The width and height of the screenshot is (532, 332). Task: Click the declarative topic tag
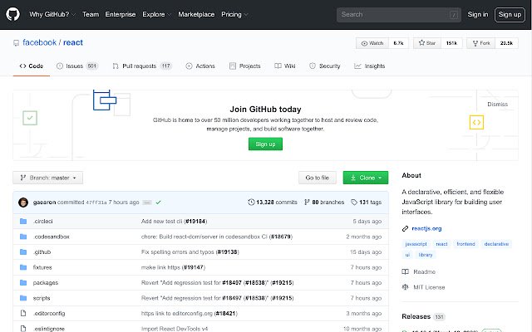pyautogui.click(x=496, y=244)
